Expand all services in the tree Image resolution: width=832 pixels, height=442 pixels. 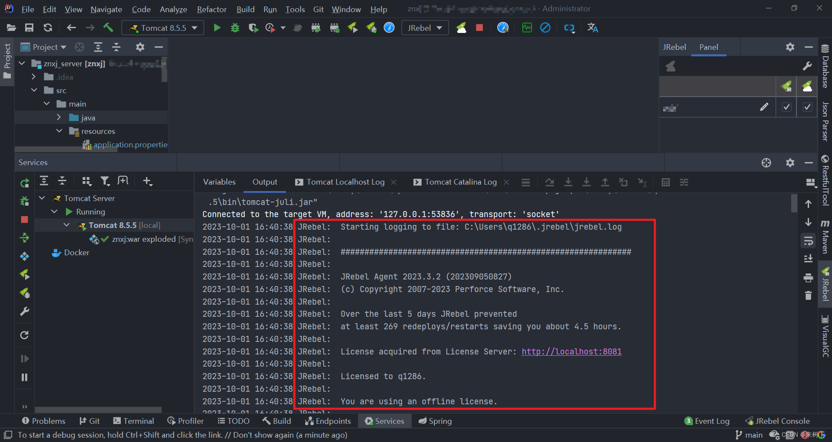(44, 181)
